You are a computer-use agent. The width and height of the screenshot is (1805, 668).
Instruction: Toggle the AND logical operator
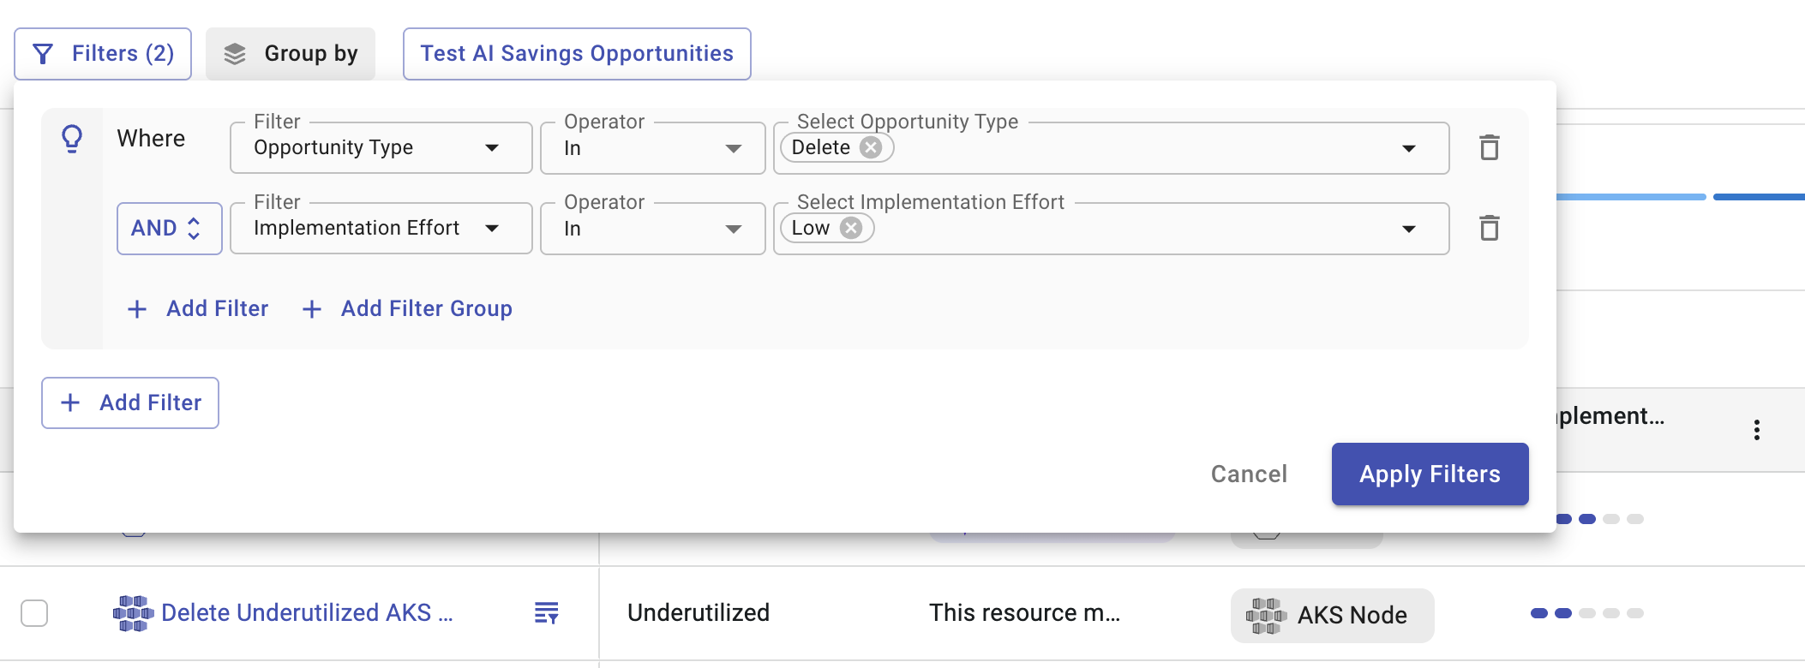point(169,229)
